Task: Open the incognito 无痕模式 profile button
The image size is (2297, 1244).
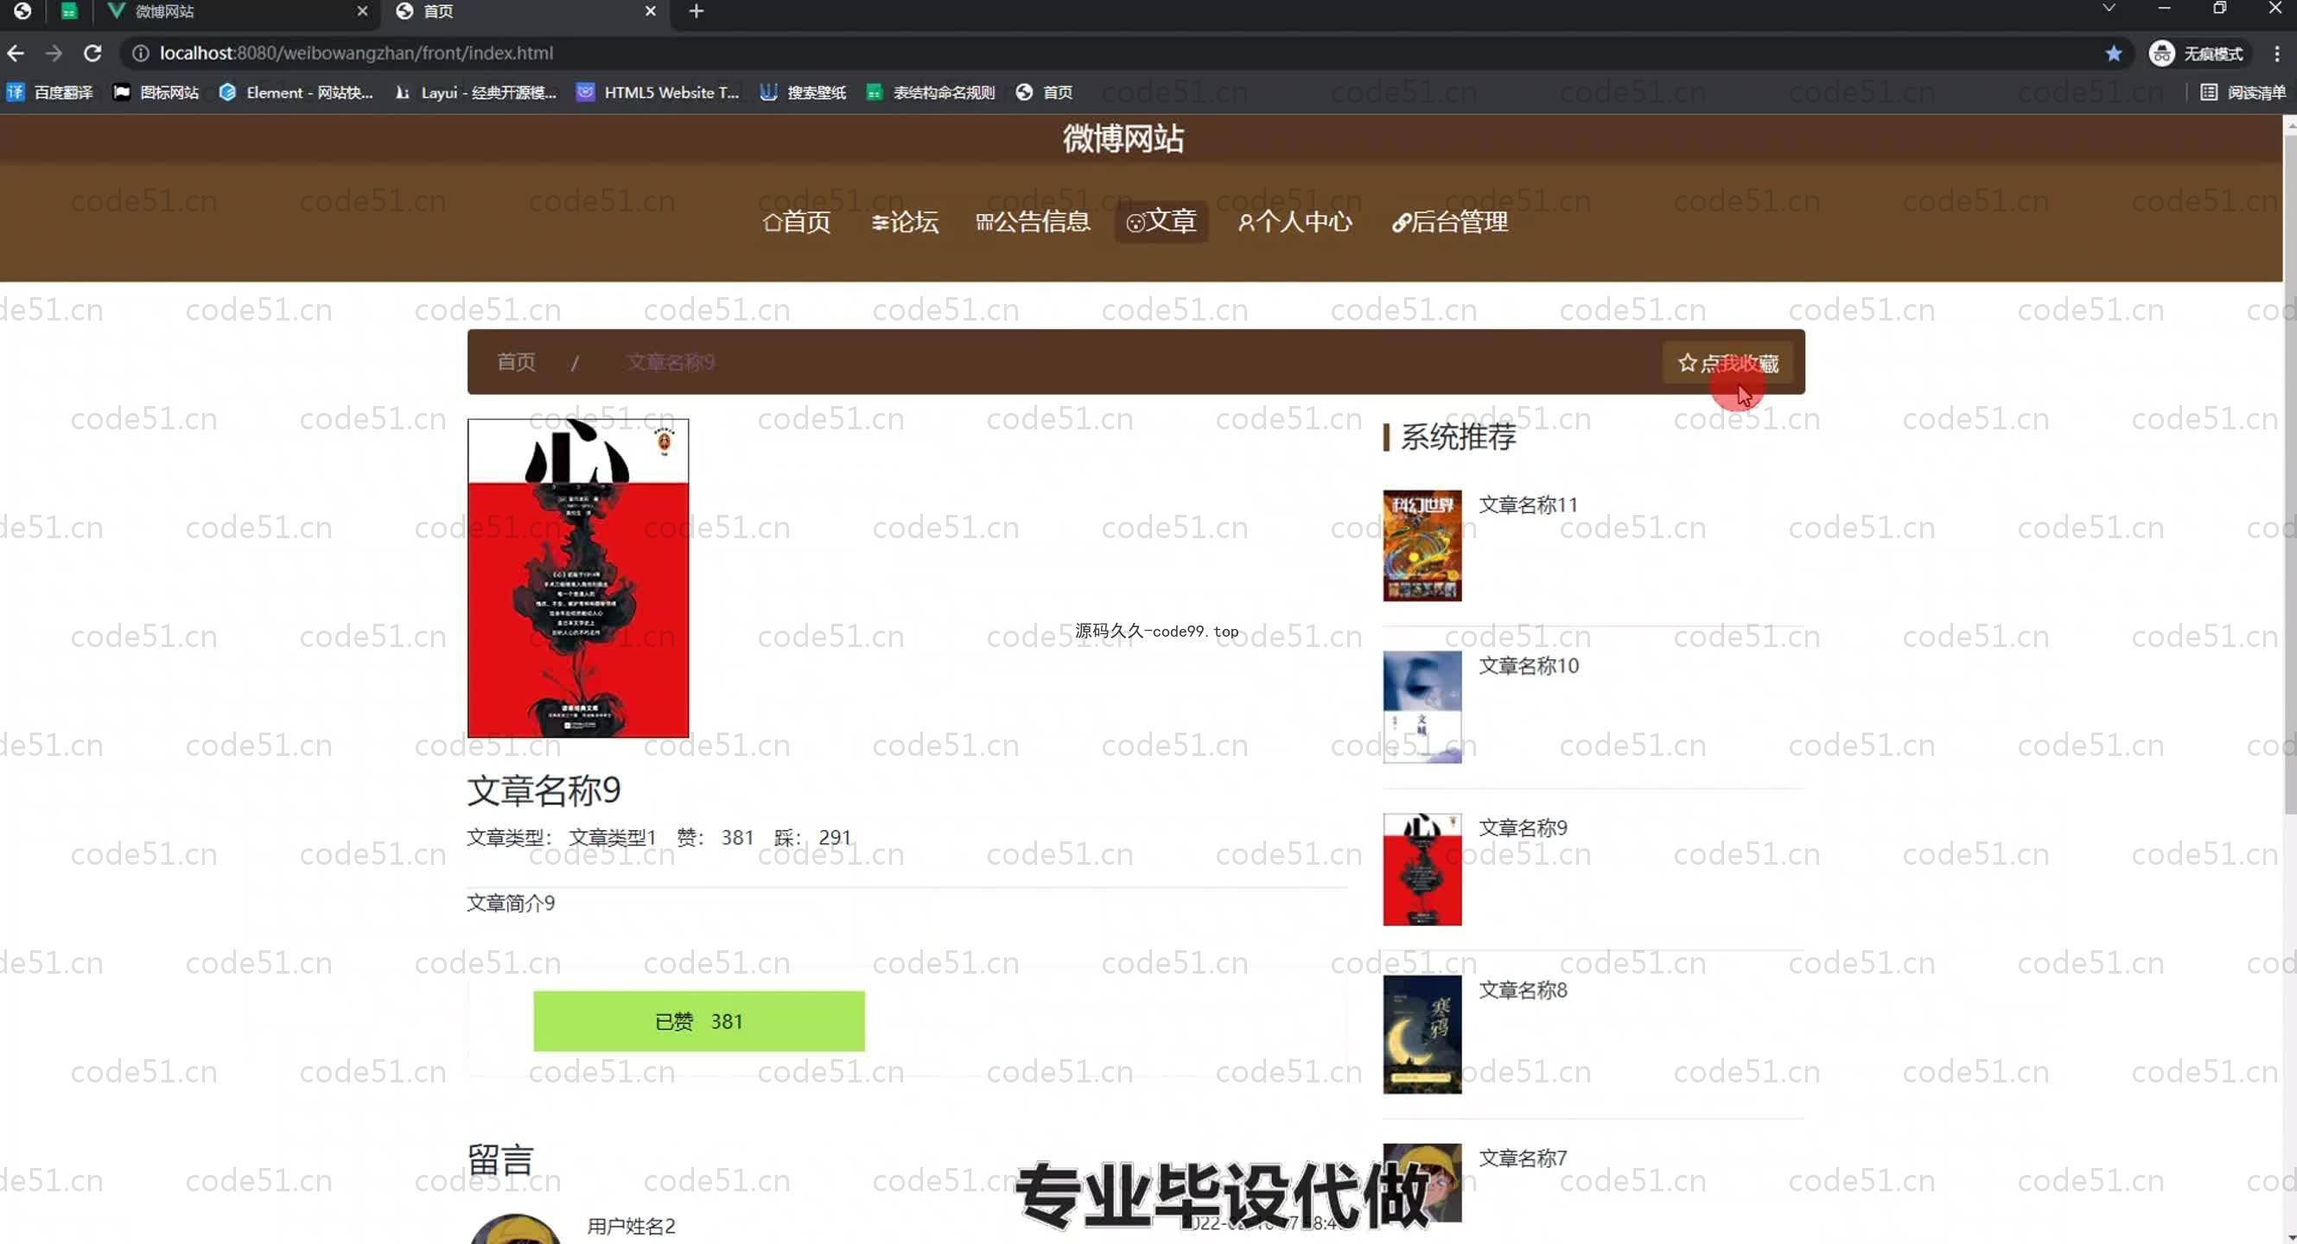Action: [2197, 54]
